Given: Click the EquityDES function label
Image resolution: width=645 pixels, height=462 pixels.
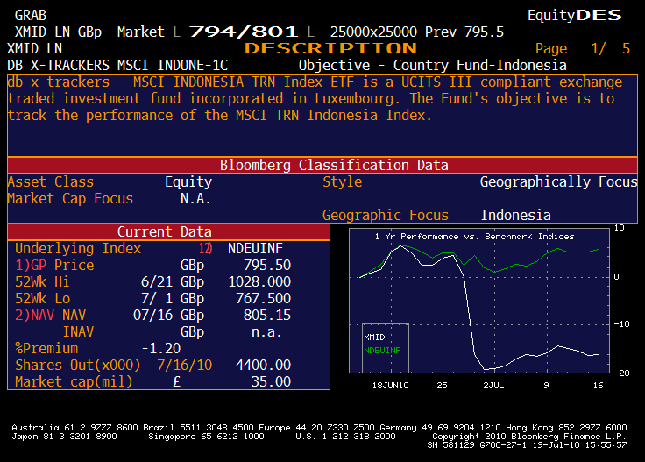Looking at the screenshot, I should pyautogui.click(x=575, y=15).
